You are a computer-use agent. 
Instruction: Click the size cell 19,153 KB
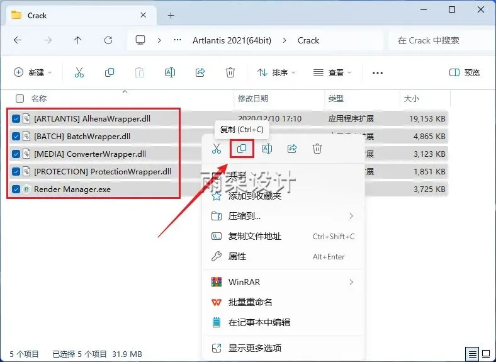427,118
